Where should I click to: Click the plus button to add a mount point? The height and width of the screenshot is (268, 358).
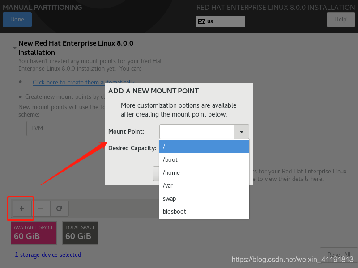point(22,209)
